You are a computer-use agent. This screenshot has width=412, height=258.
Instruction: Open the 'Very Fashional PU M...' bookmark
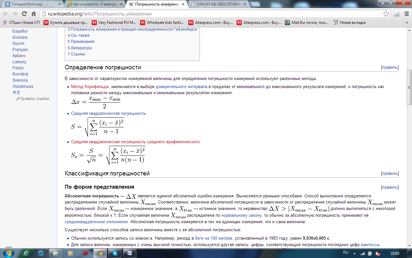114,23
